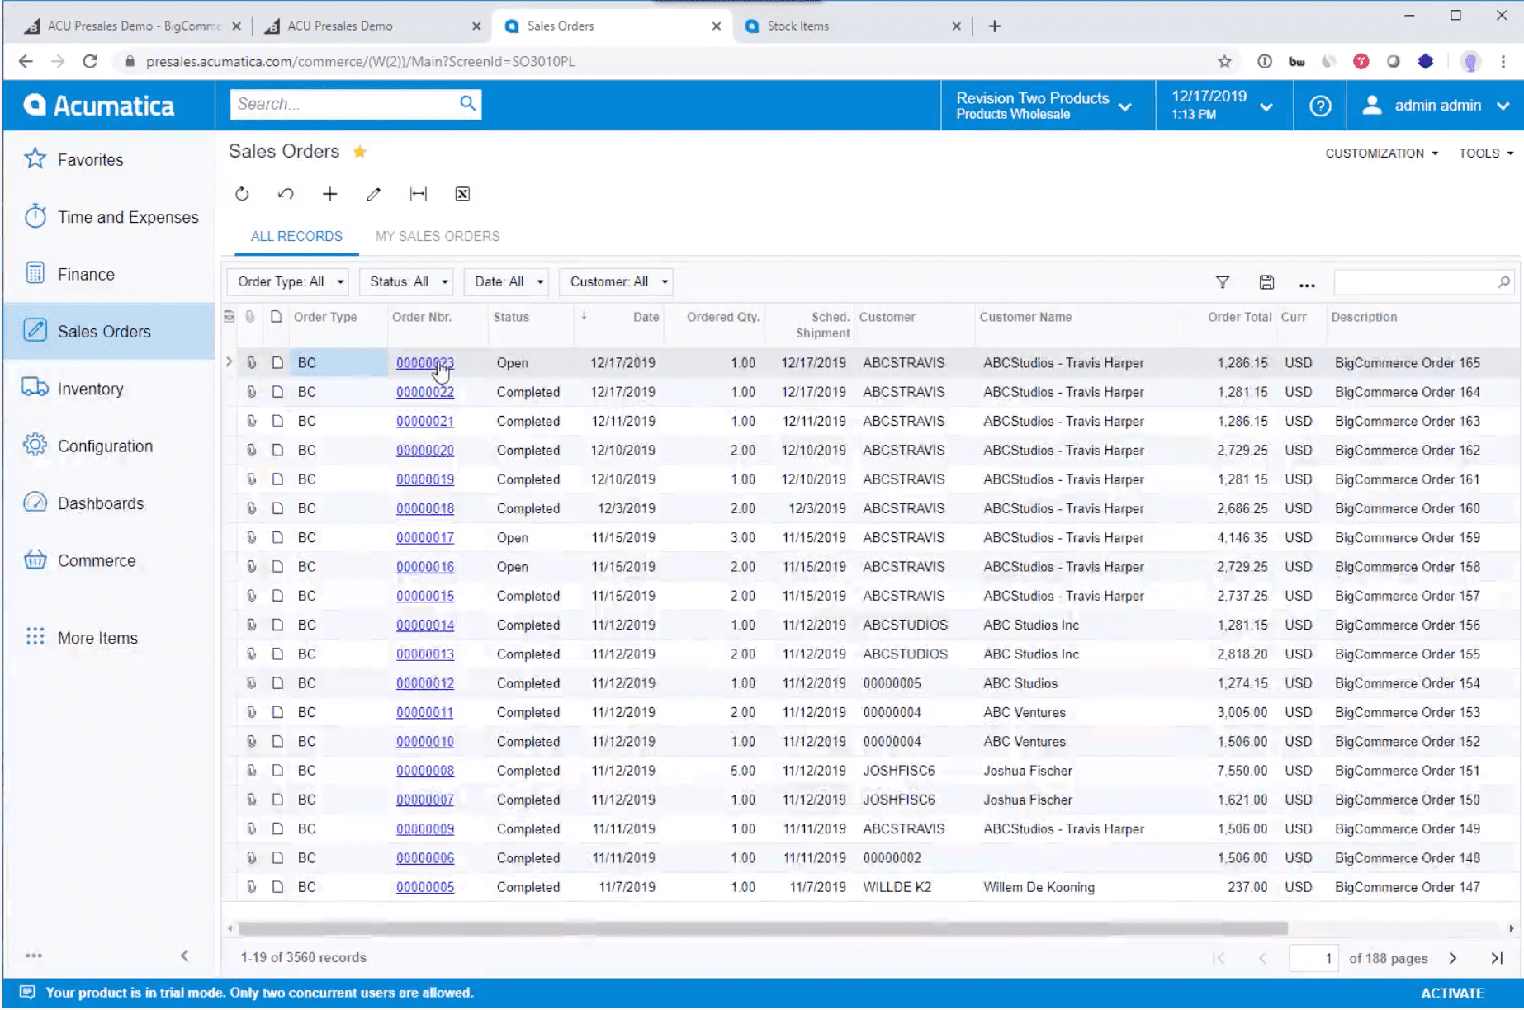Viewport: 1524px width, 1010px height.
Task: Click the top search bar magnifier
Action: tap(467, 103)
